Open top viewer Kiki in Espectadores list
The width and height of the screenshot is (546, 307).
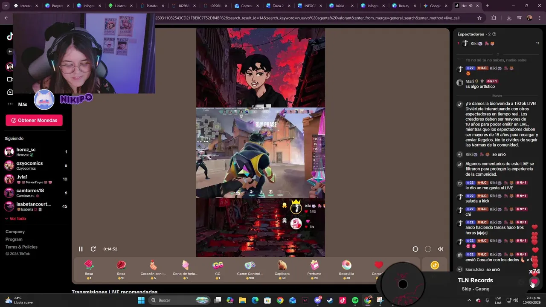tap(498, 43)
